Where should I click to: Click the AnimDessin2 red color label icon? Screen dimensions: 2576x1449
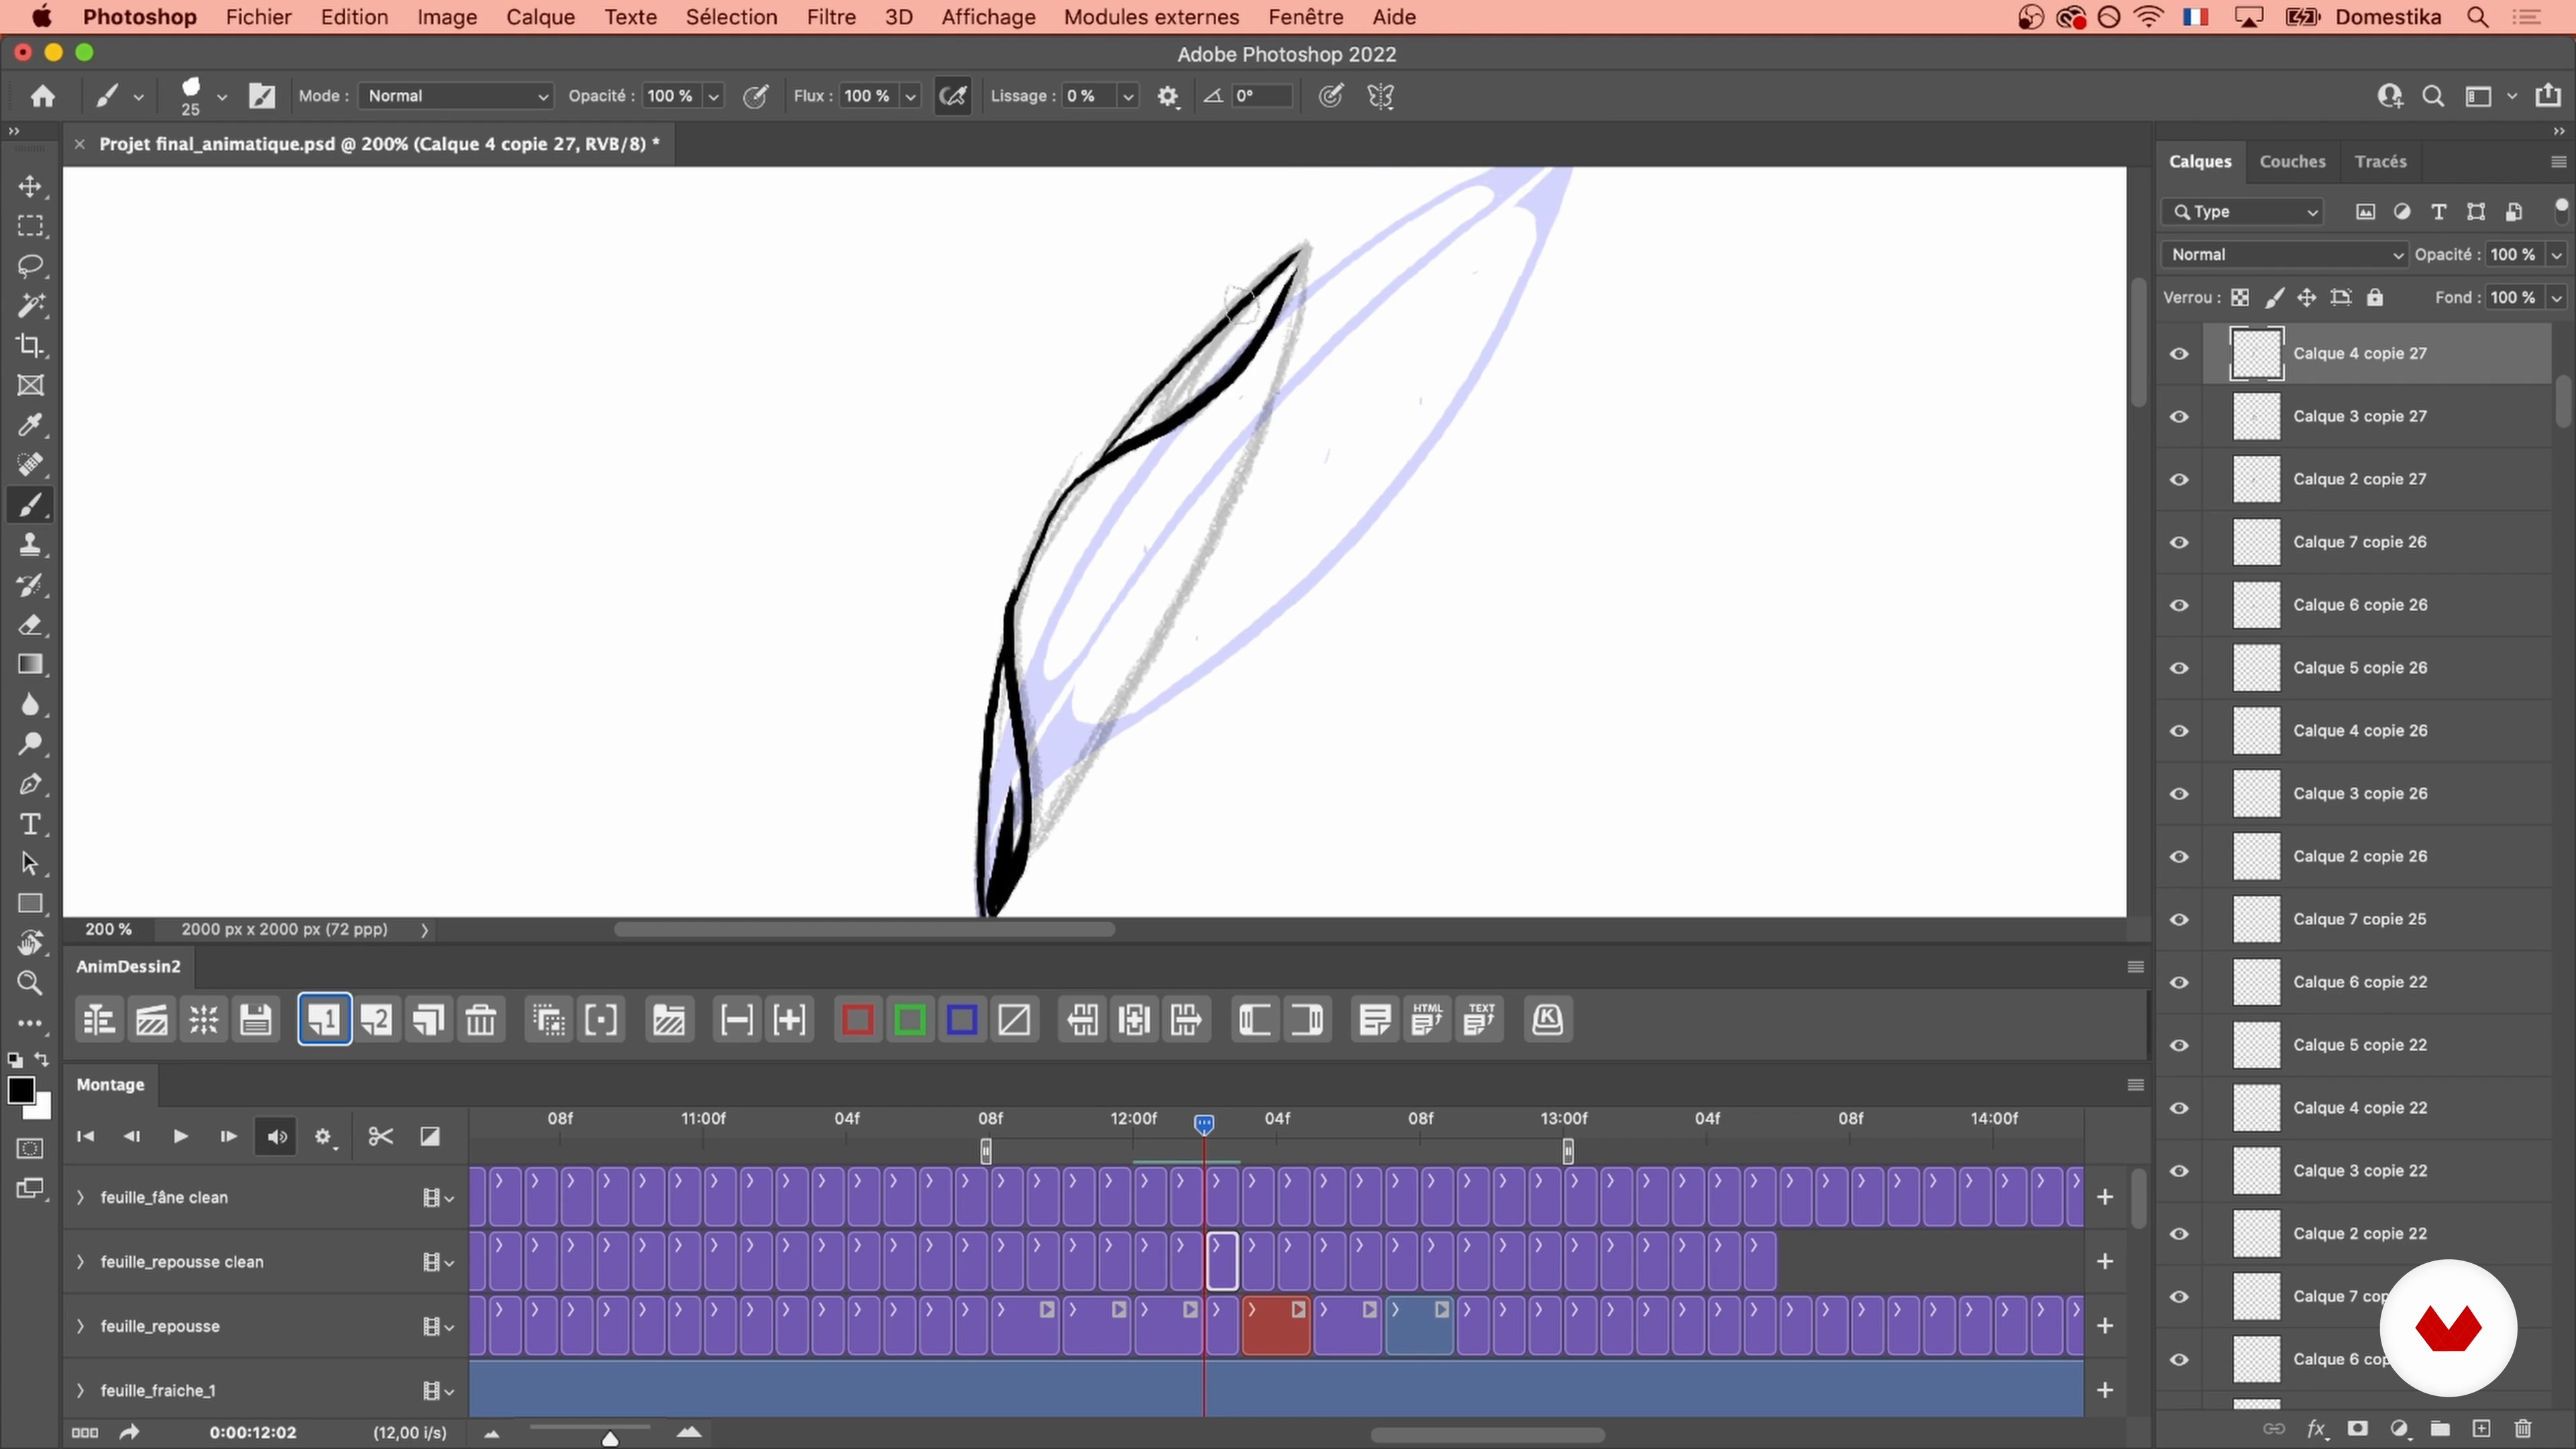click(857, 1020)
